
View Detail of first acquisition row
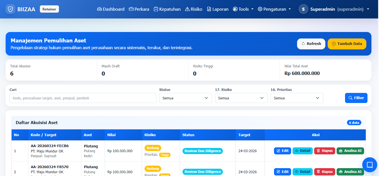point(302,151)
